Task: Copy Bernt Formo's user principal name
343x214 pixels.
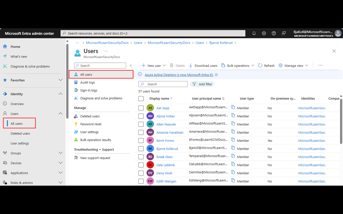Action: pyautogui.click(x=233, y=140)
